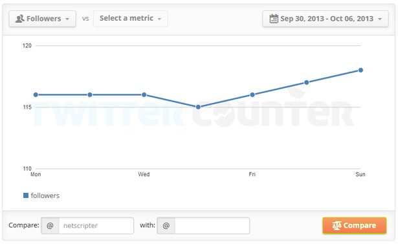Click the calendar icon beside date range

(274, 19)
